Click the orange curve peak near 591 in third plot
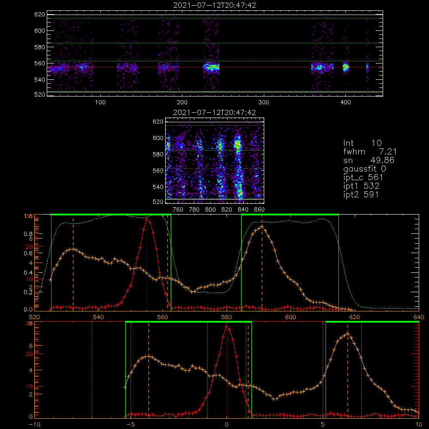The image size is (429, 429). click(262, 227)
